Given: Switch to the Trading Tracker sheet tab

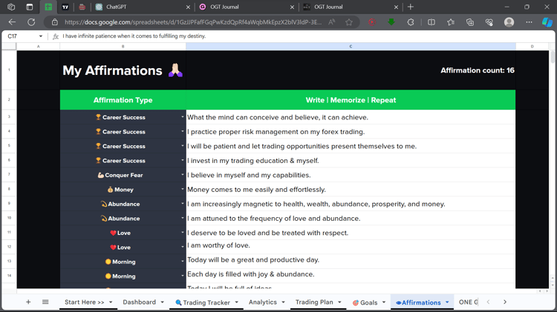Looking at the screenshot, I should [x=203, y=302].
